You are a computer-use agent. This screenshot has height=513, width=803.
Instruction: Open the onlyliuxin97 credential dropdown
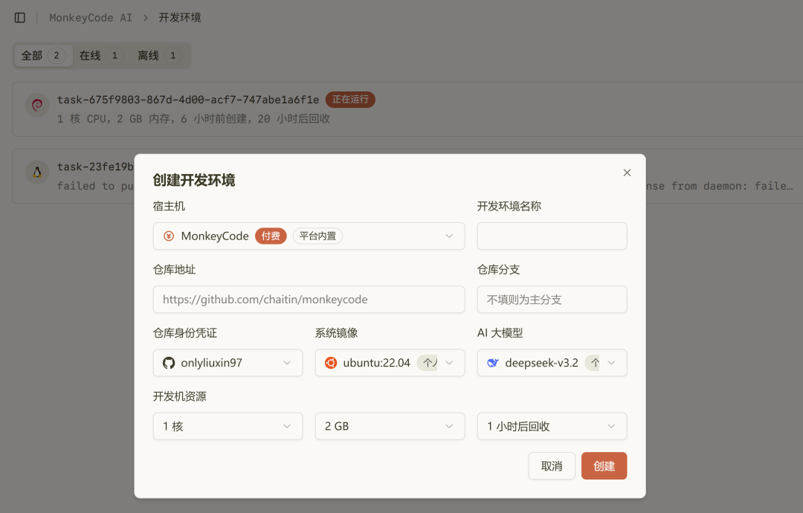(x=228, y=363)
